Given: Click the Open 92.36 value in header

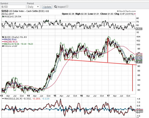Looking at the screenshot, I should [x=68, y=14].
